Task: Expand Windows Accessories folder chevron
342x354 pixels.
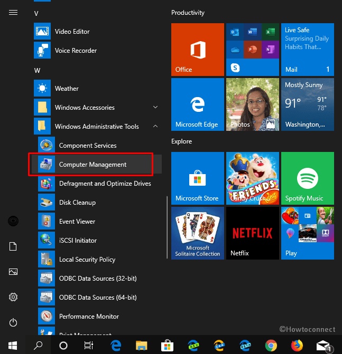Action: pos(155,107)
